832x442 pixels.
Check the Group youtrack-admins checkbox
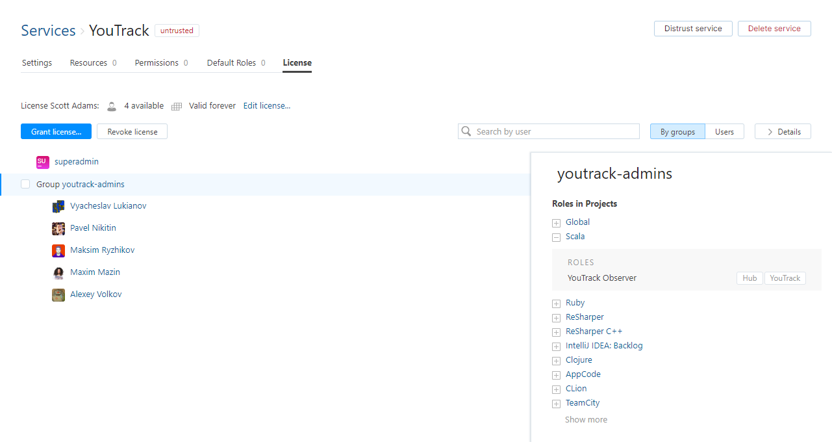coord(25,184)
